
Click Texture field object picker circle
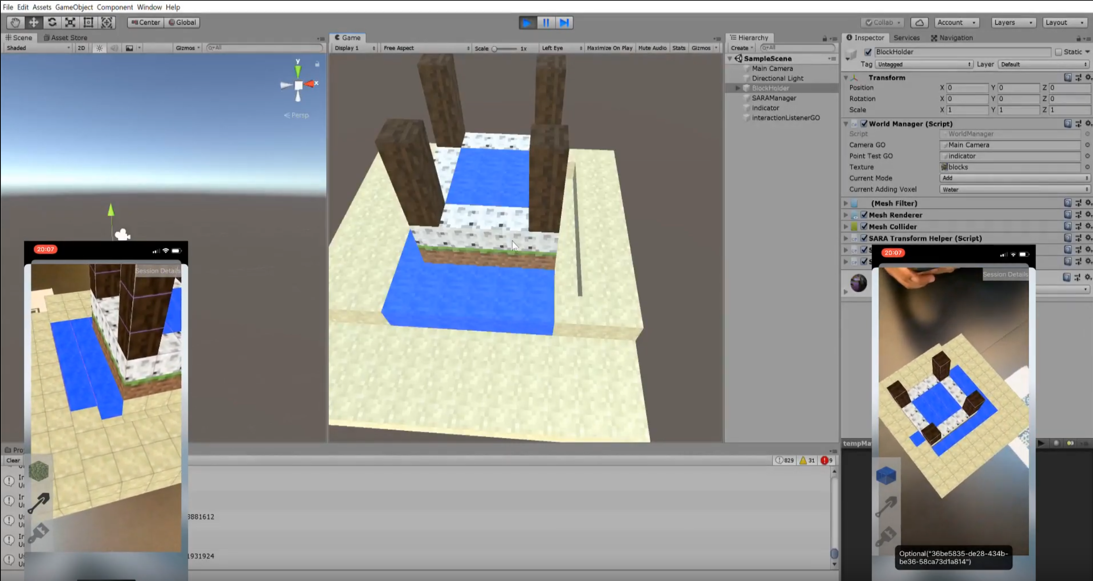click(1087, 167)
